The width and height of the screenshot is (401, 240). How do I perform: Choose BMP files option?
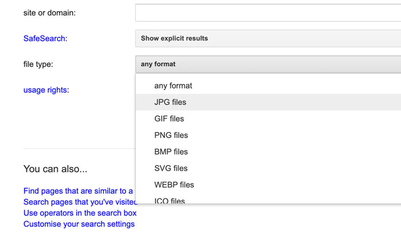pos(171,152)
